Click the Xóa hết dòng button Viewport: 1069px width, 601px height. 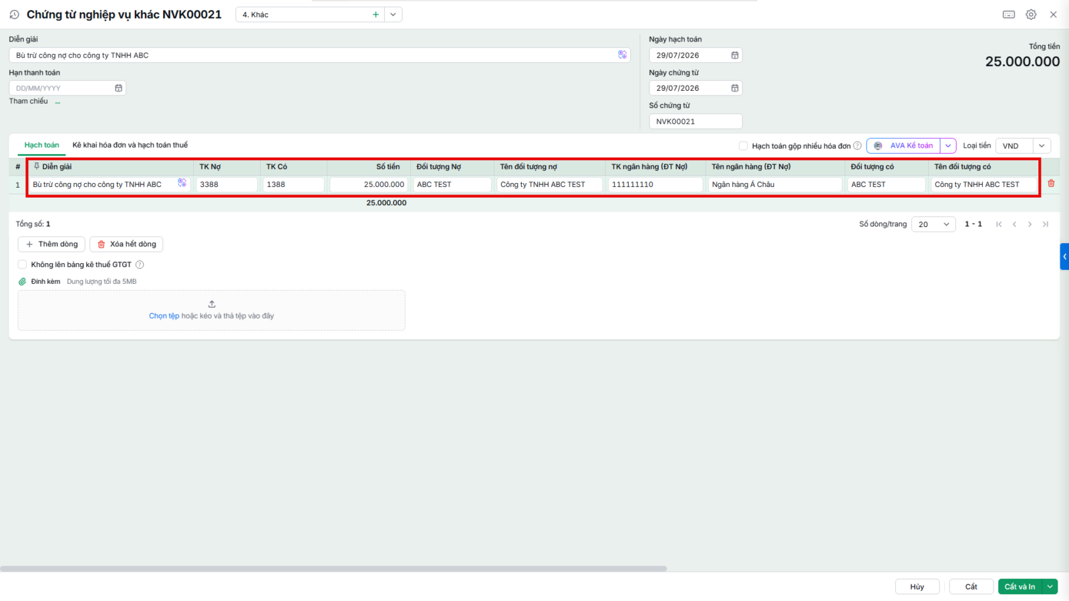[126, 244]
